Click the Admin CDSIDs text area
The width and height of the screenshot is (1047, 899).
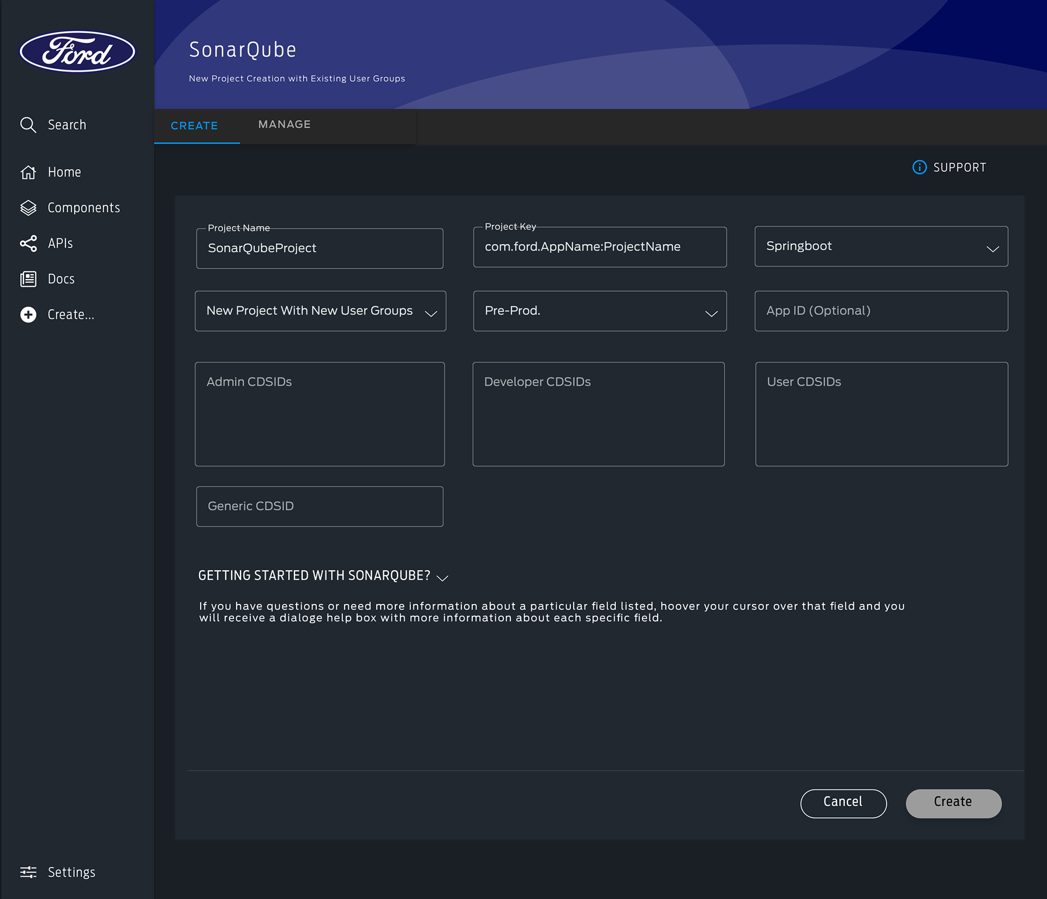pyautogui.click(x=320, y=414)
